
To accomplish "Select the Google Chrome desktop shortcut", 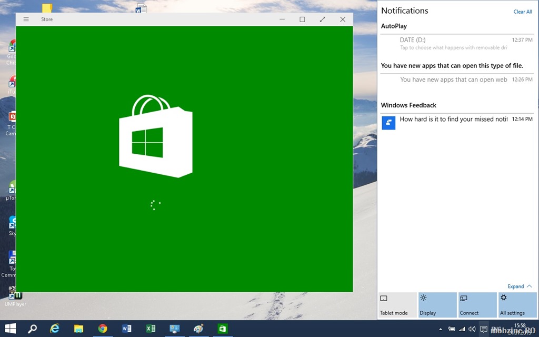I will [12, 52].
